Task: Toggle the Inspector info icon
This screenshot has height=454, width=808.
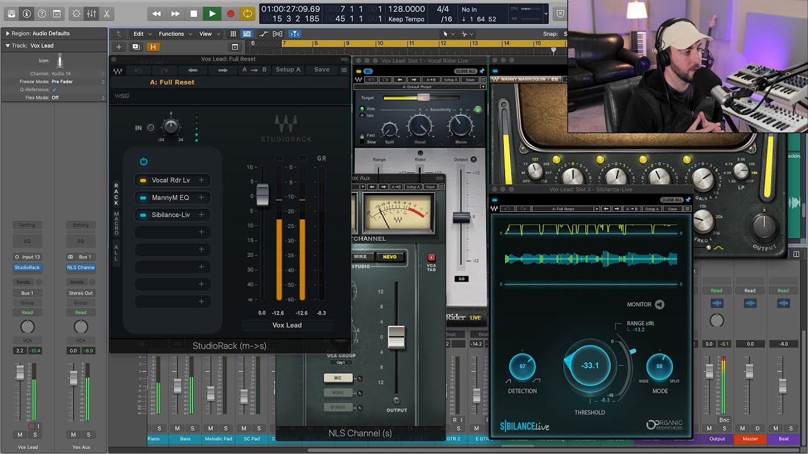Action: (x=27, y=13)
